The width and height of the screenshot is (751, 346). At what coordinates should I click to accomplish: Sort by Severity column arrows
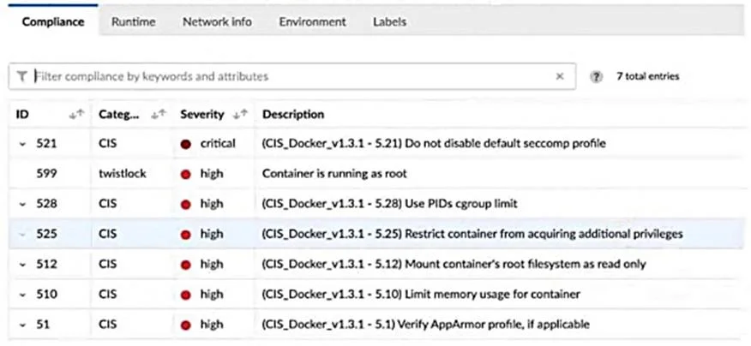click(240, 115)
